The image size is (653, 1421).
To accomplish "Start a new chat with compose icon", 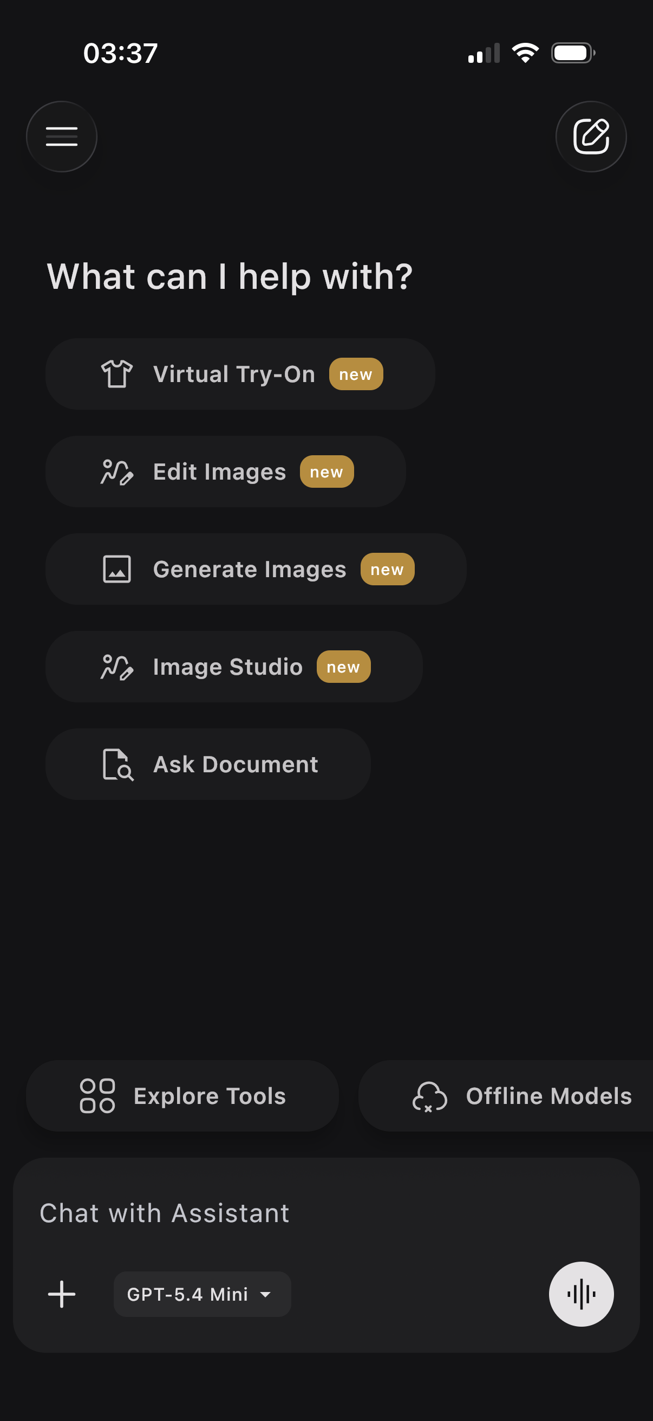I will [591, 136].
